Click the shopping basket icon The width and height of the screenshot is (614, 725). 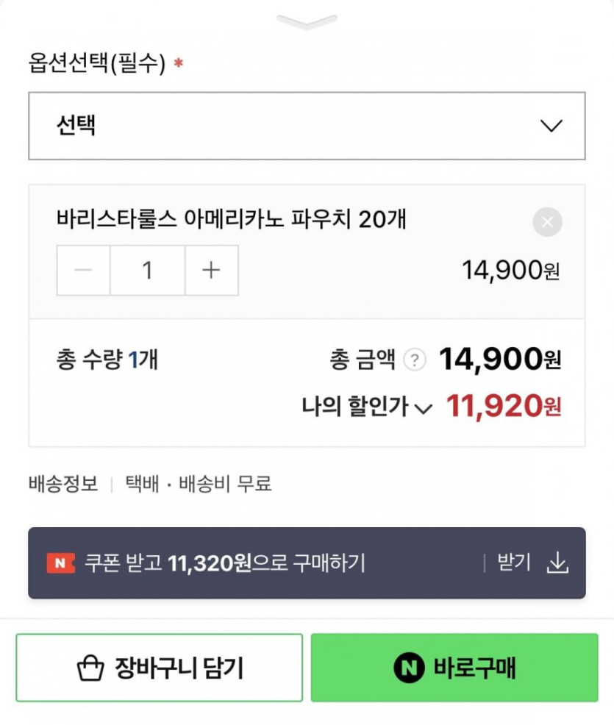tap(90, 669)
